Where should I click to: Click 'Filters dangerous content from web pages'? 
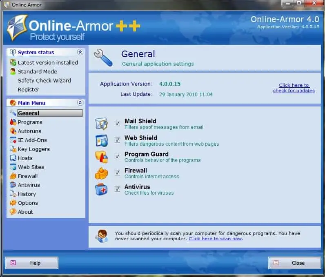(x=171, y=144)
